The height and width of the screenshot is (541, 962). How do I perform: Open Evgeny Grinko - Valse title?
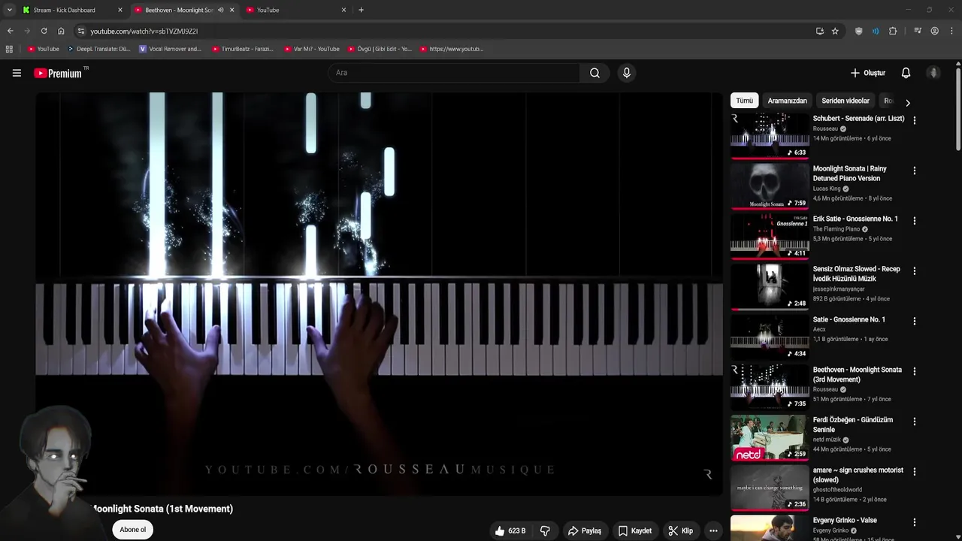(845, 520)
